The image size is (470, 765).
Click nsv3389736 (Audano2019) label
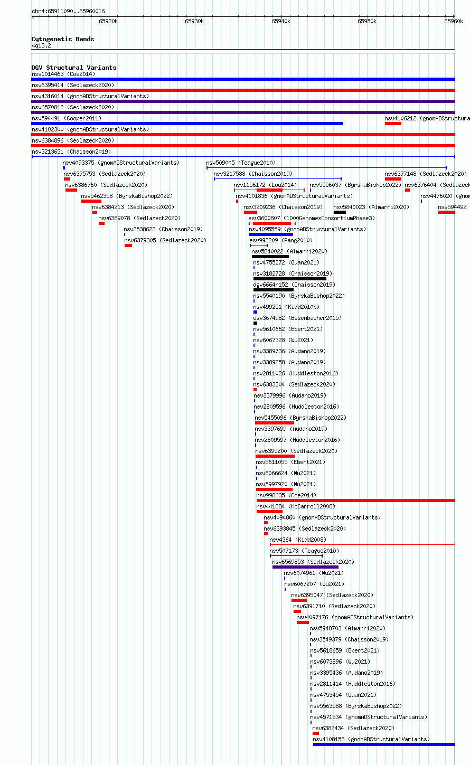pyautogui.click(x=289, y=351)
